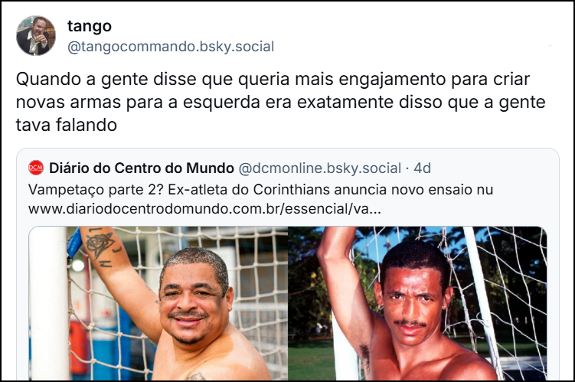Open tango's profile avatar picture
Screen dimensions: 575x382
click(36, 35)
